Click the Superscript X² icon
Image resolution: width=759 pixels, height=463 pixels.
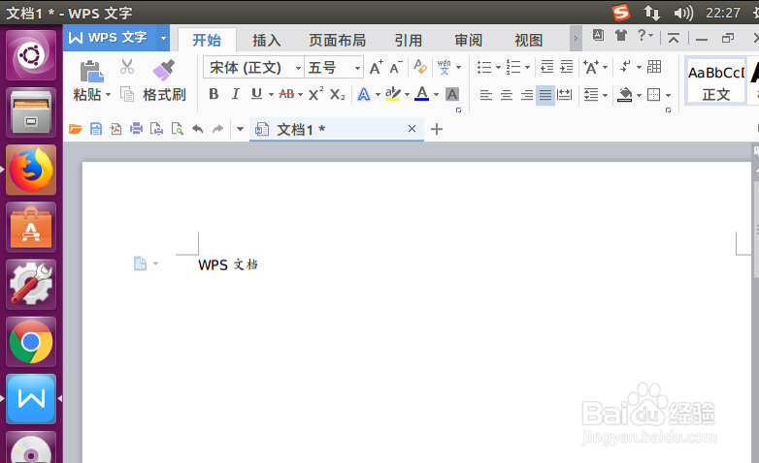click(315, 94)
